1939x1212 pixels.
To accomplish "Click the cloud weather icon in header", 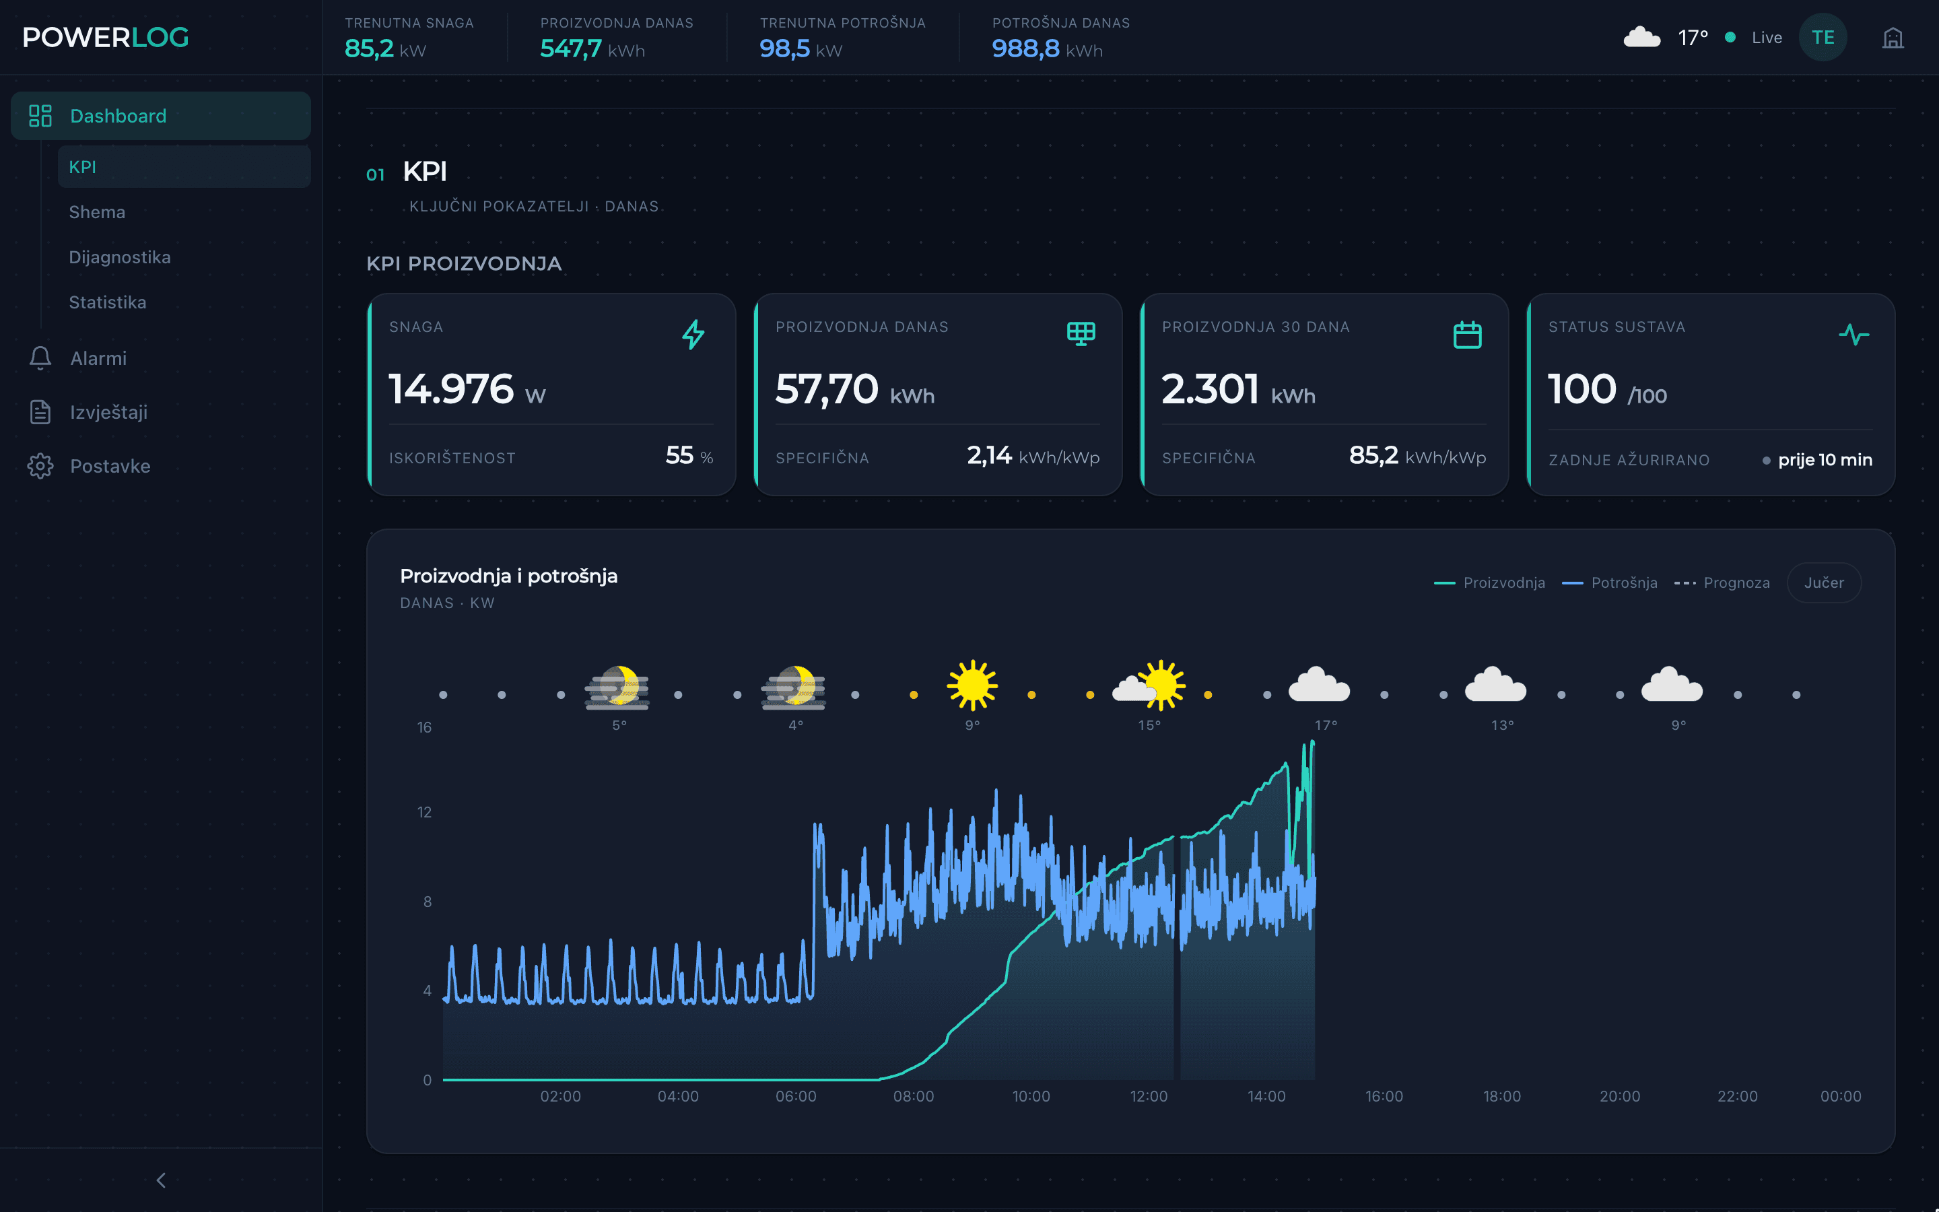I will [1641, 37].
